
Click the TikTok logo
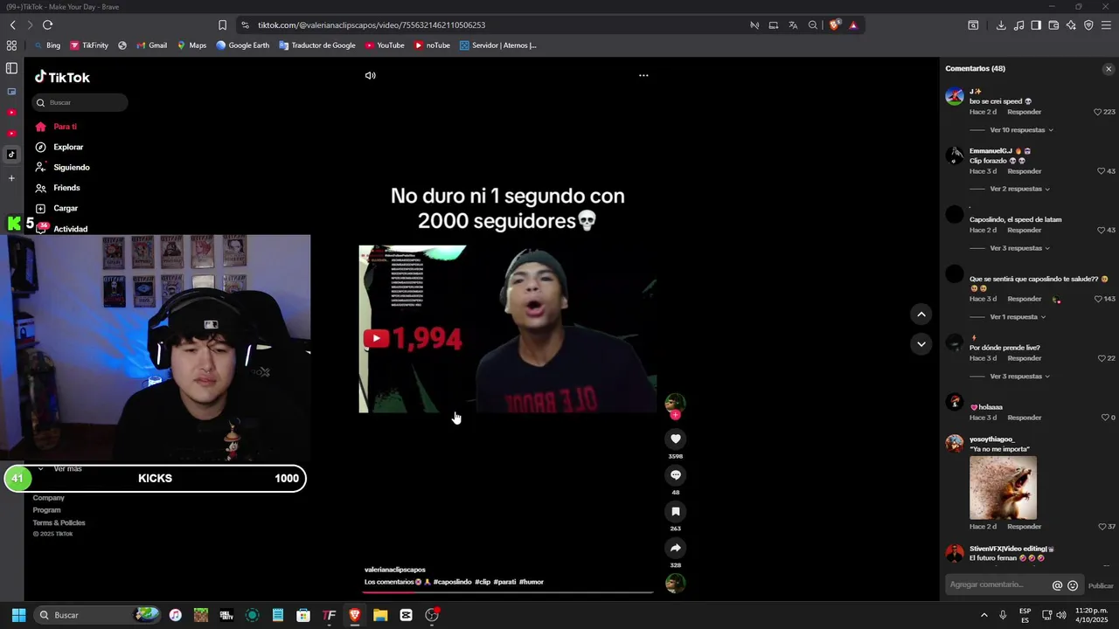point(62,77)
